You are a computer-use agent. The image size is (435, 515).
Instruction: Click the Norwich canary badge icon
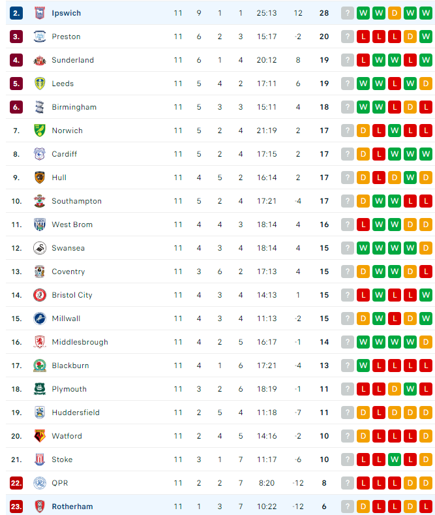coord(40,131)
